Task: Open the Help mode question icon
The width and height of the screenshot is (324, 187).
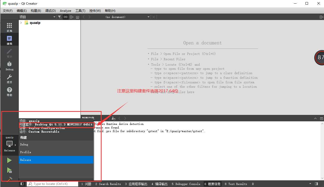Action: (x=9, y=91)
